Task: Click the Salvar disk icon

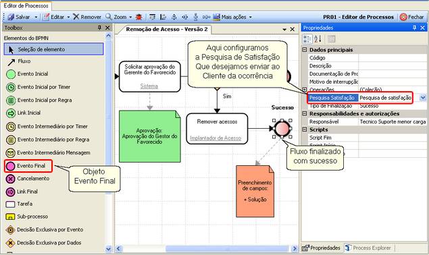Action: 11,17
